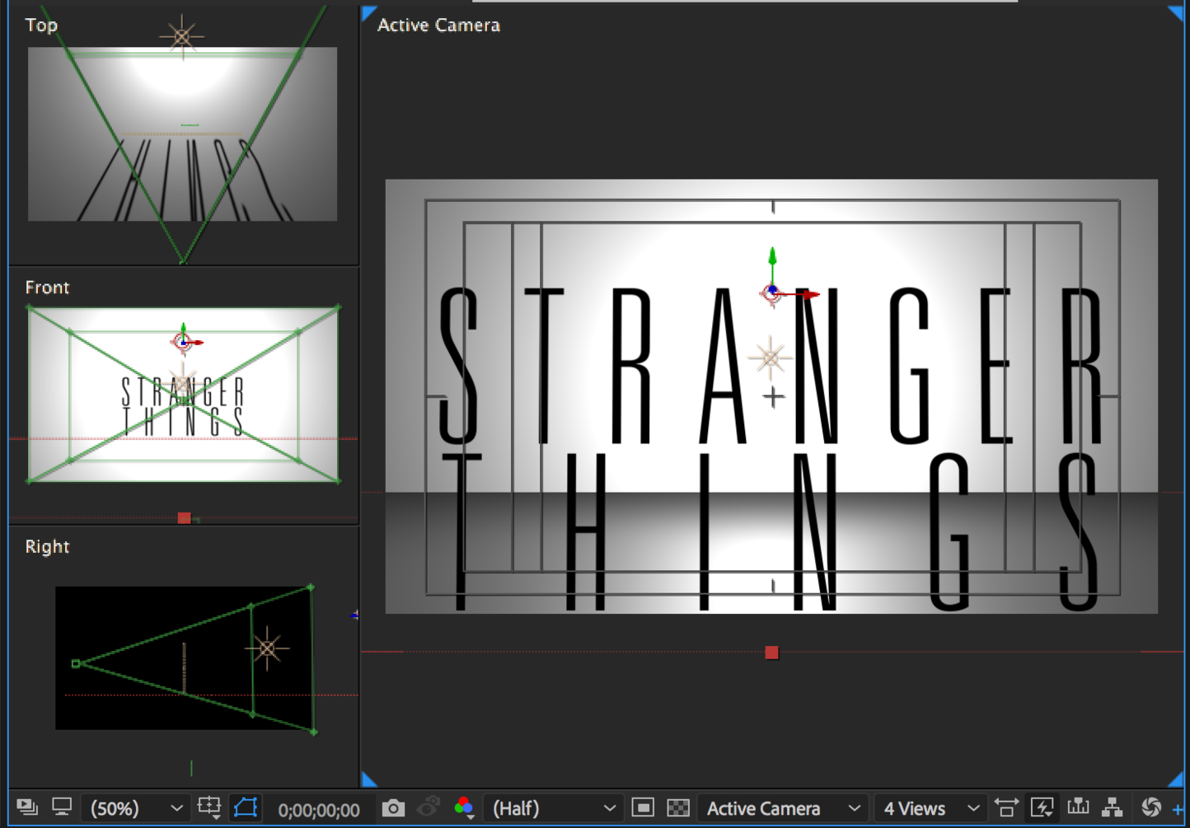Viewport: 1190px width, 828px height.
Task: Select the transform gizmo in Front view
Action: (184, 341)
